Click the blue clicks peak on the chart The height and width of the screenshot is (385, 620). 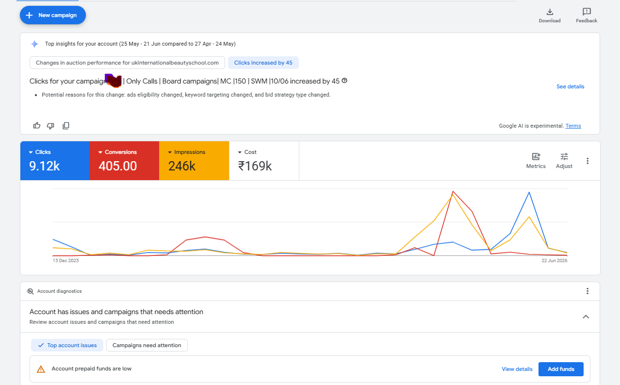click(529, 192)
